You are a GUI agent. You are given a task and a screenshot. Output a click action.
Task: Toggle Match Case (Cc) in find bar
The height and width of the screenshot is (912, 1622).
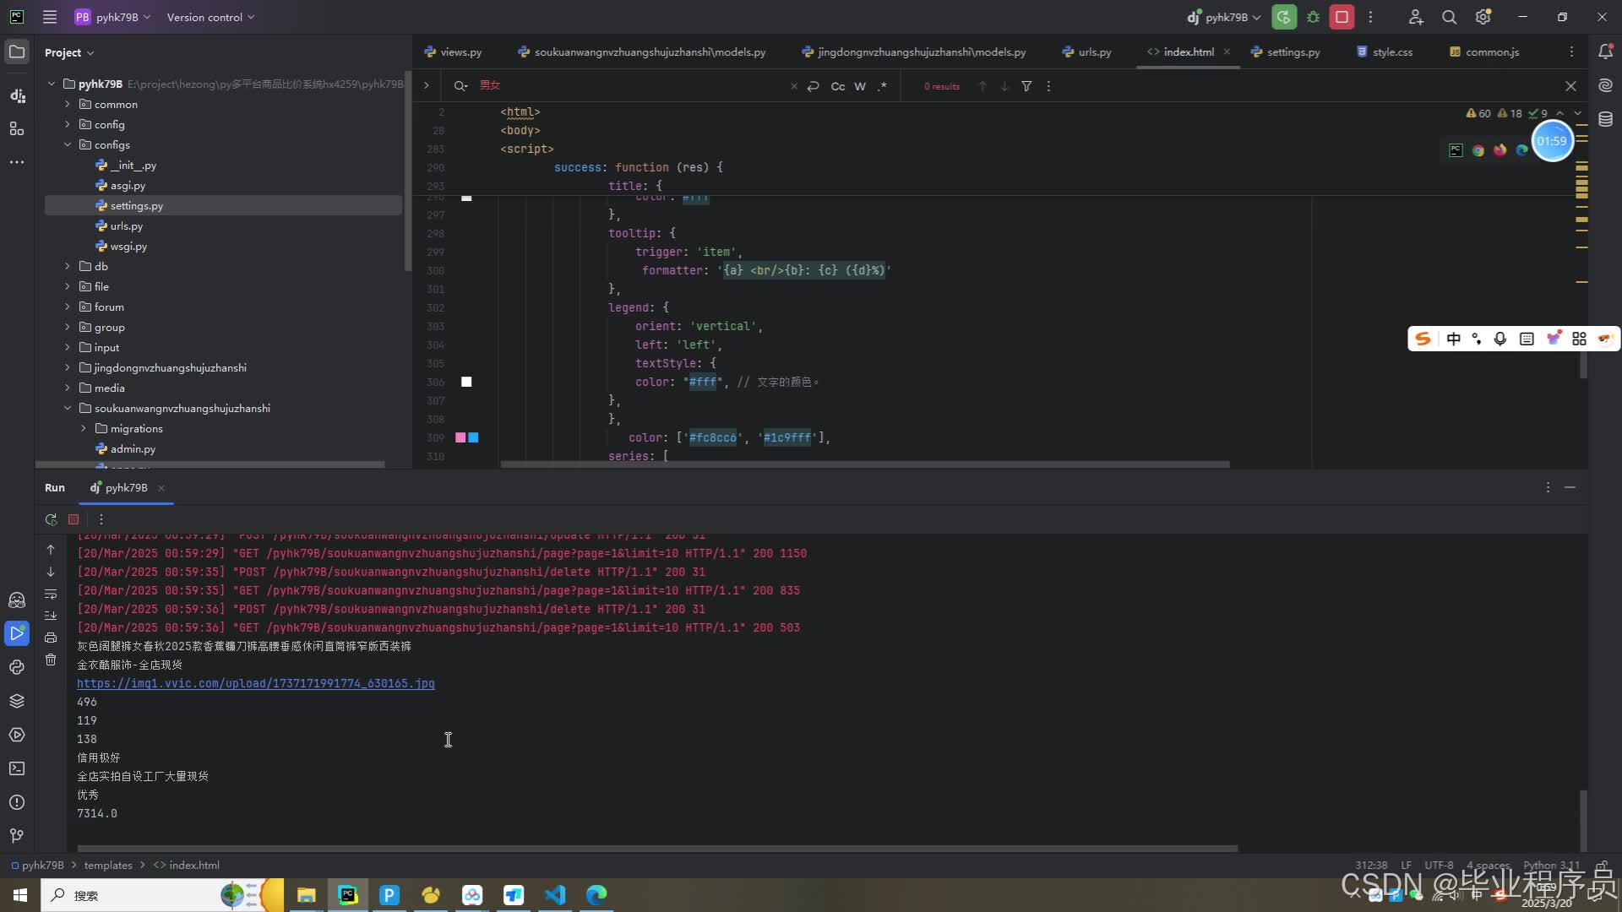click(837, 86)
